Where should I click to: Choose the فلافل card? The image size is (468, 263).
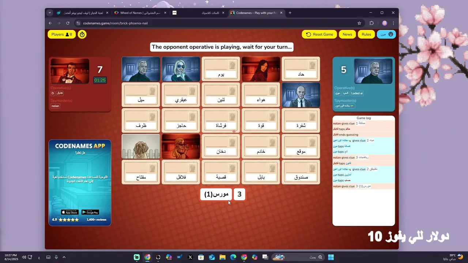(x=181, y=172)
